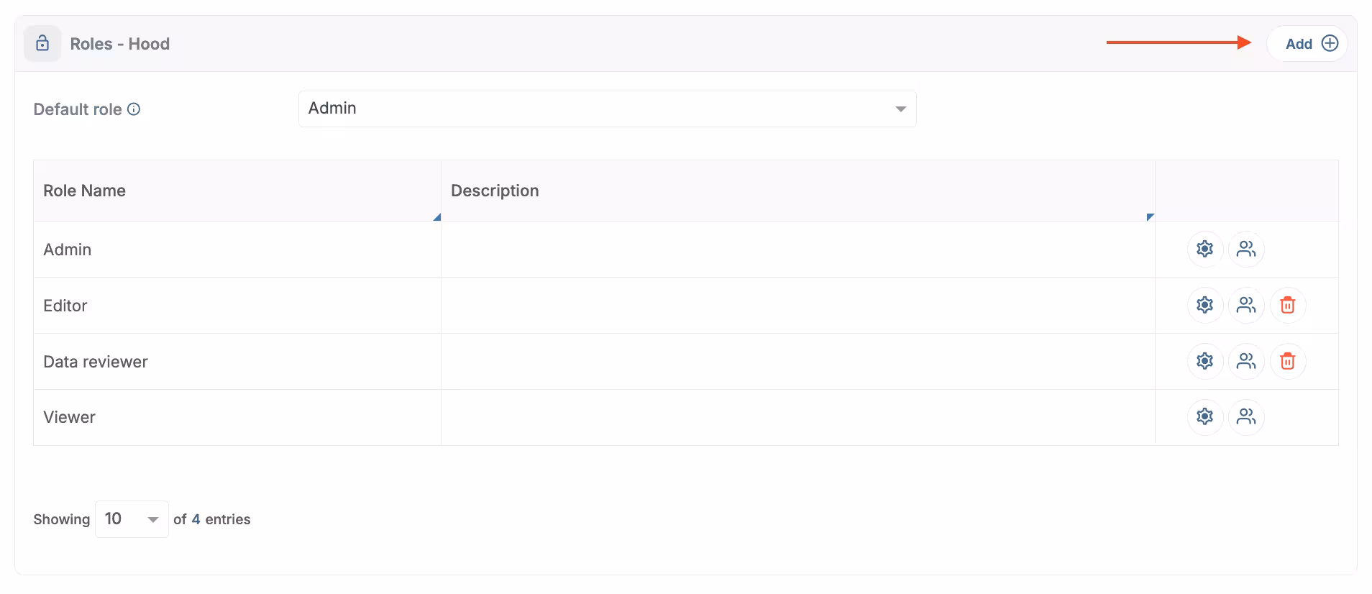
Task: Click the Data reviewer role name cell
Action: pyautogui.click(x=96, y=362)
